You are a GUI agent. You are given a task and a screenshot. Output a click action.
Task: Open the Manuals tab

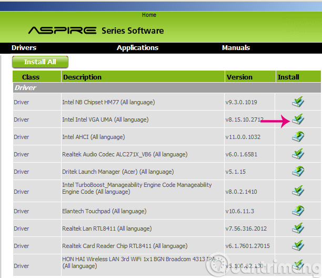tap(236, 48)
